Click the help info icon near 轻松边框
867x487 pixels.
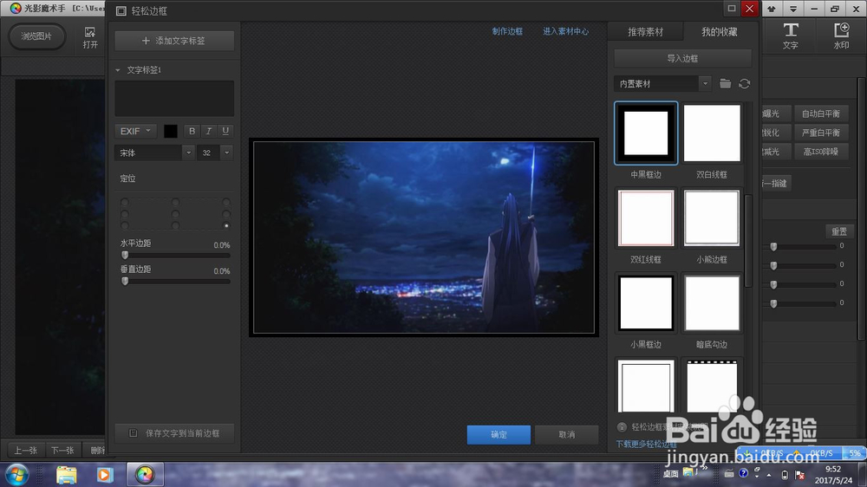click(x=622, y=426)
